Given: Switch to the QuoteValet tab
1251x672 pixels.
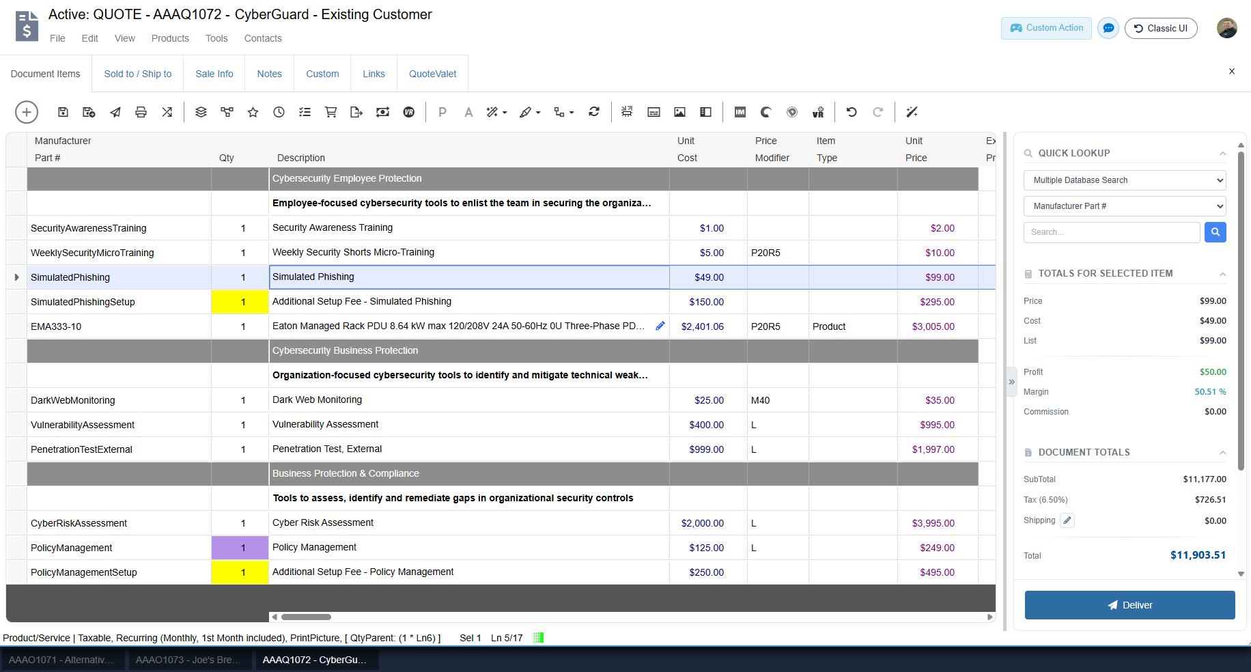Looking at the screenshot, I should 433,74.
